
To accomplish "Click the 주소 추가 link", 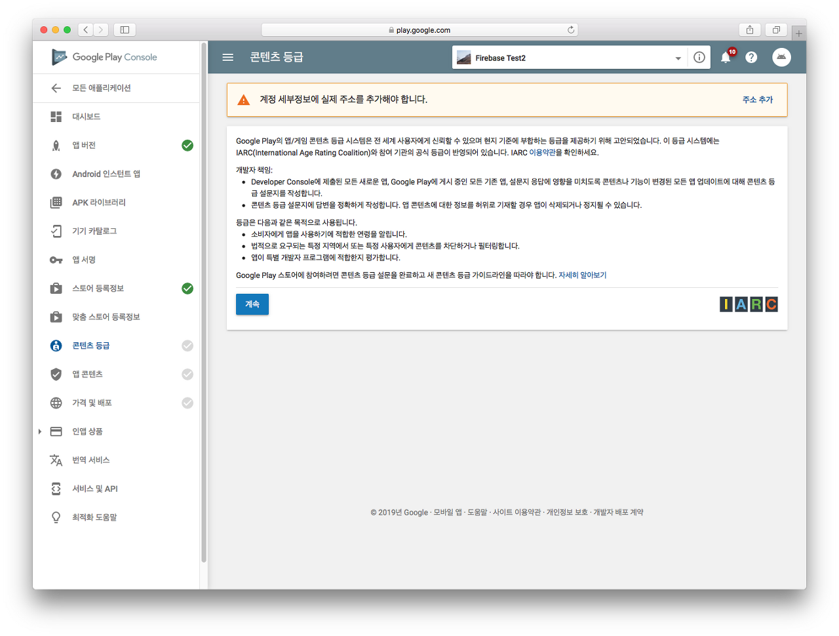I will 758,100.
